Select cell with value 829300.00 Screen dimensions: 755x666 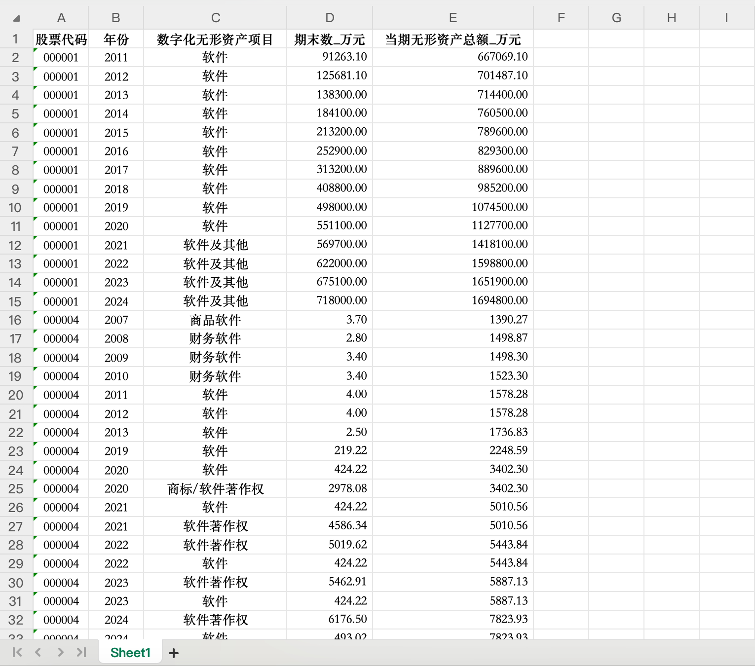tap(453, 151)
